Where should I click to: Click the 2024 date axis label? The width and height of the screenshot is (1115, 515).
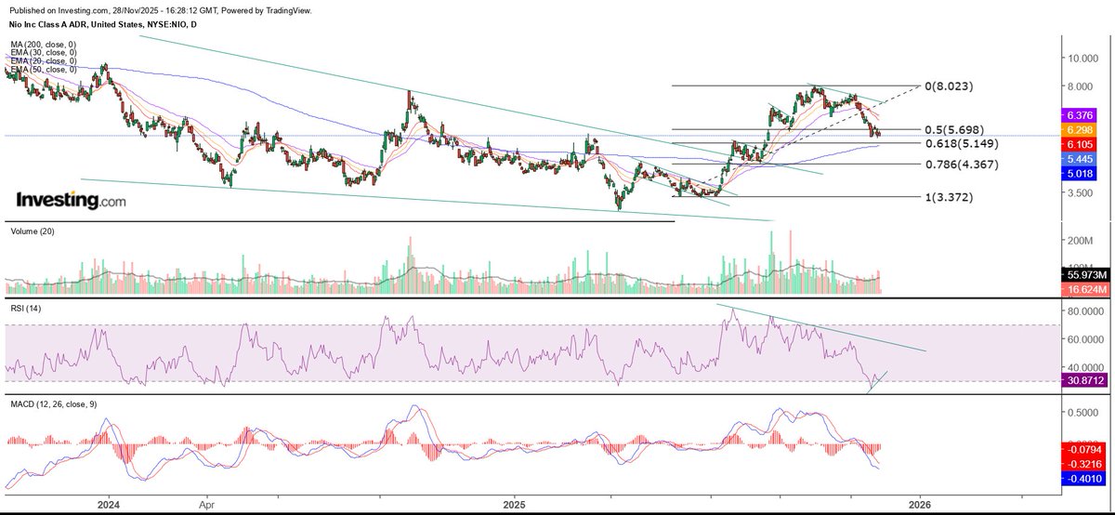click(x=110, y=503)
